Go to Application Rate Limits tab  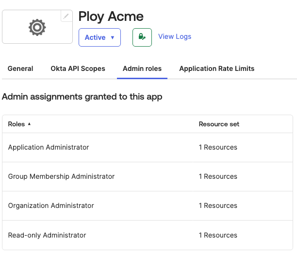[x=216, y=69]
